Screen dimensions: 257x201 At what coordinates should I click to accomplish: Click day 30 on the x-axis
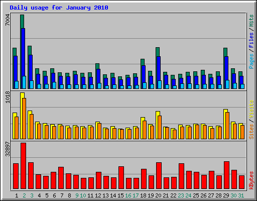click(x=233, y=195)
